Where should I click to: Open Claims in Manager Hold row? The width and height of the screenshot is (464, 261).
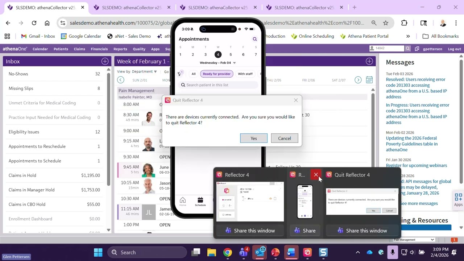click(54, 190)
